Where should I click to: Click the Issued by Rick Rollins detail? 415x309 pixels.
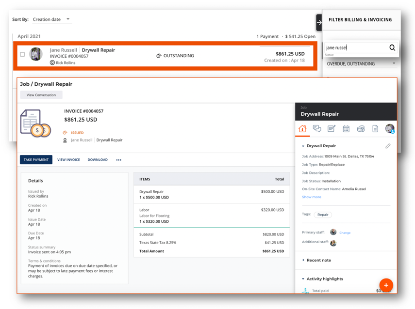pos(38,194)
